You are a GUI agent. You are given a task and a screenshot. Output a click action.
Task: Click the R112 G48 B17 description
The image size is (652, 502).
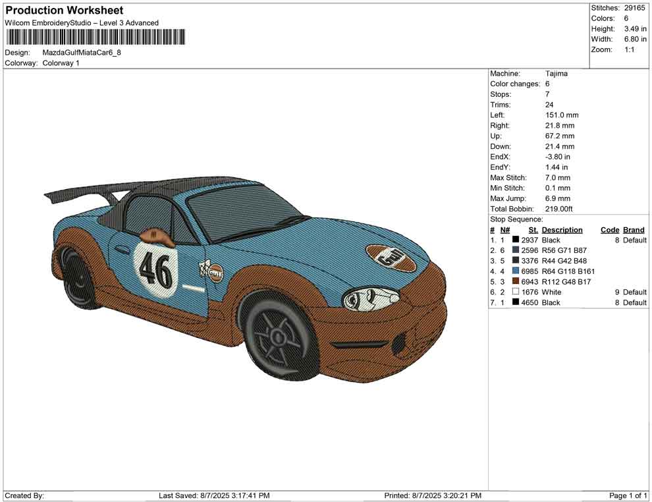(566, 281)
